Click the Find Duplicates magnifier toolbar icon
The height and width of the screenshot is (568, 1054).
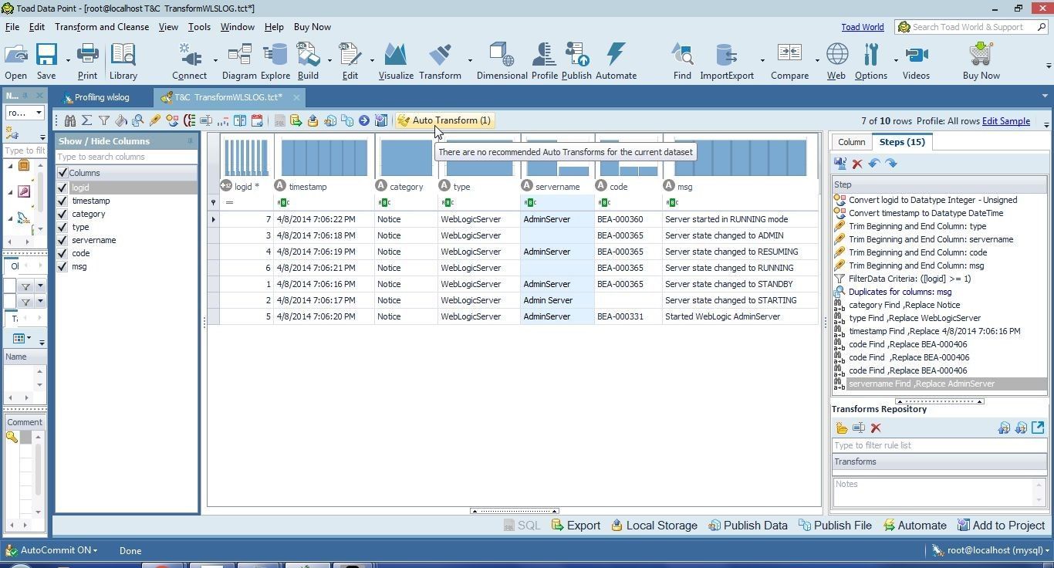[x=138, y=120]
